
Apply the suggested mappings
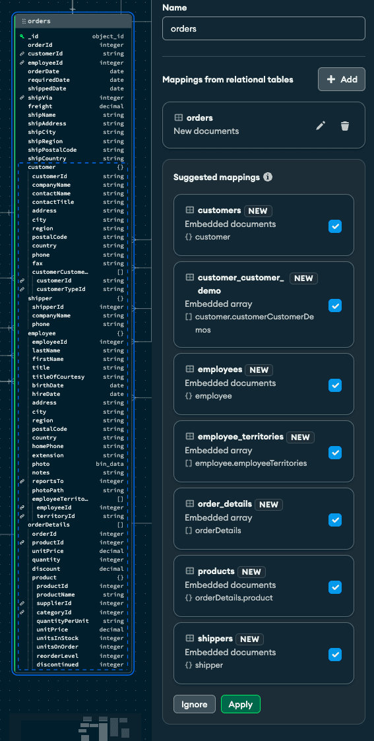[240, 704]
